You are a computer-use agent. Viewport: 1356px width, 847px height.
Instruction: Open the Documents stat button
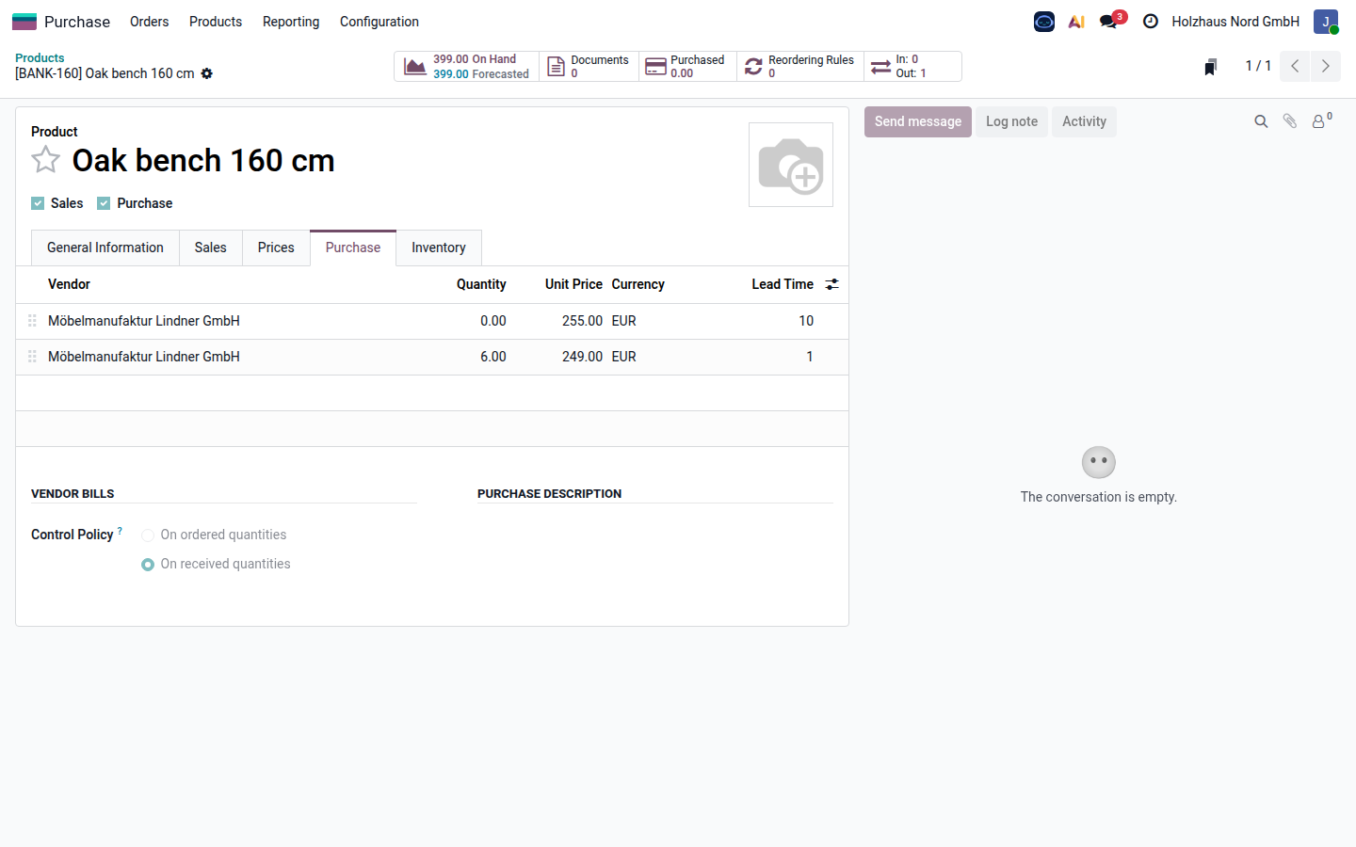(x=589, y=67)
